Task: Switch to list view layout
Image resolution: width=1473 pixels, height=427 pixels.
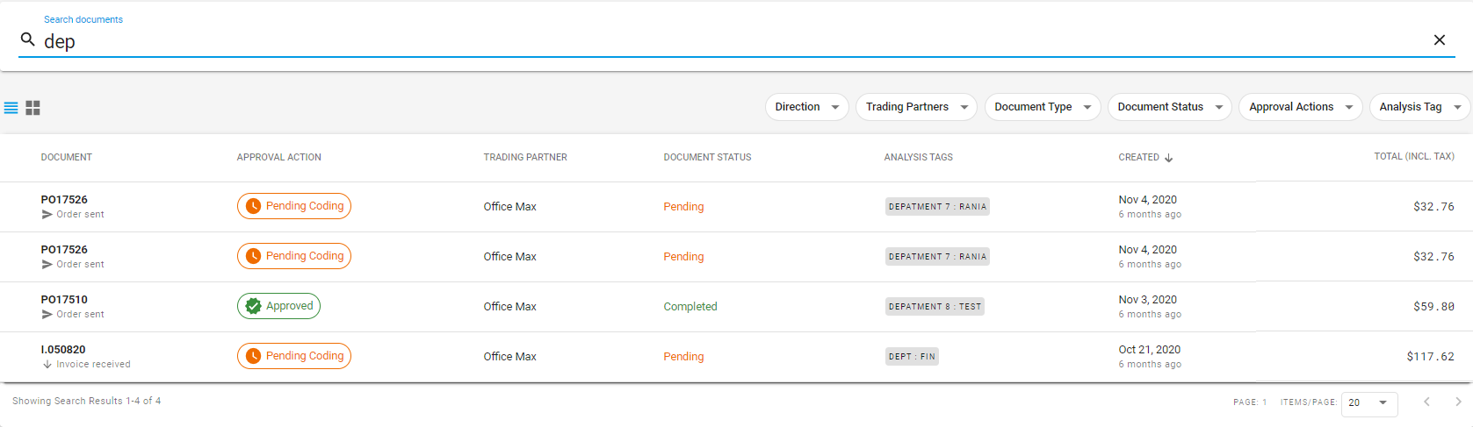Action: click(11, 108)
